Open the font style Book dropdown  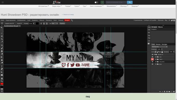point(19,23)
